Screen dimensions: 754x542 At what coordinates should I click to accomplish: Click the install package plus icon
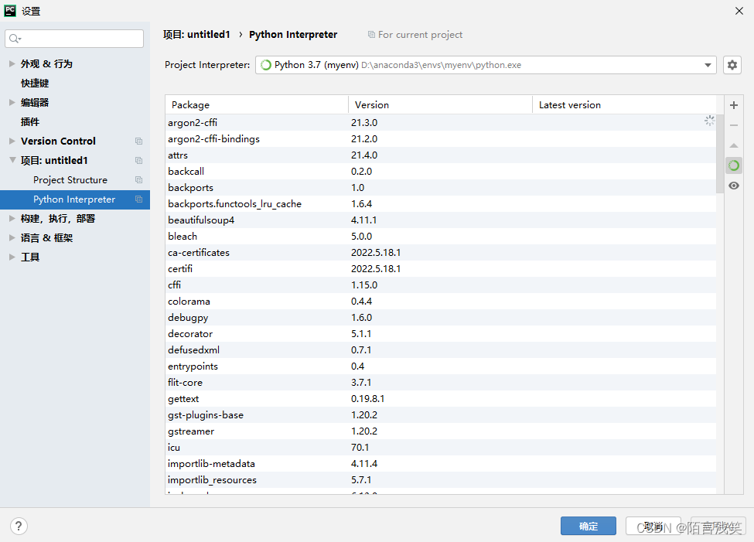[x=734, y=105]
